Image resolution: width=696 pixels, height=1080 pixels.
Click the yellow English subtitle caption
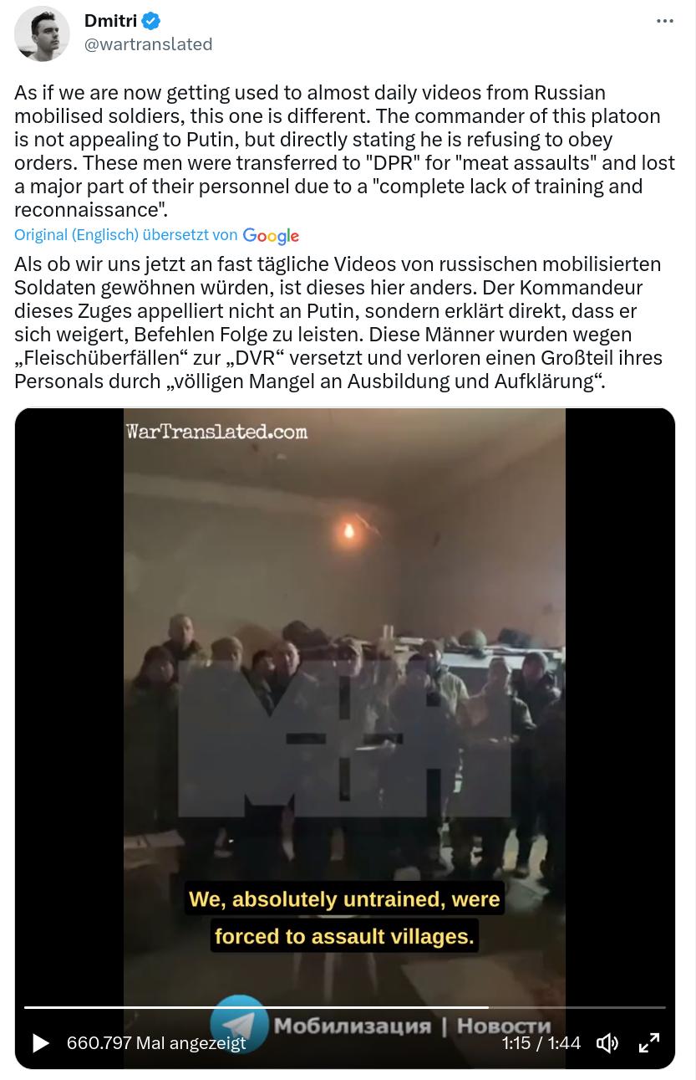344,918
